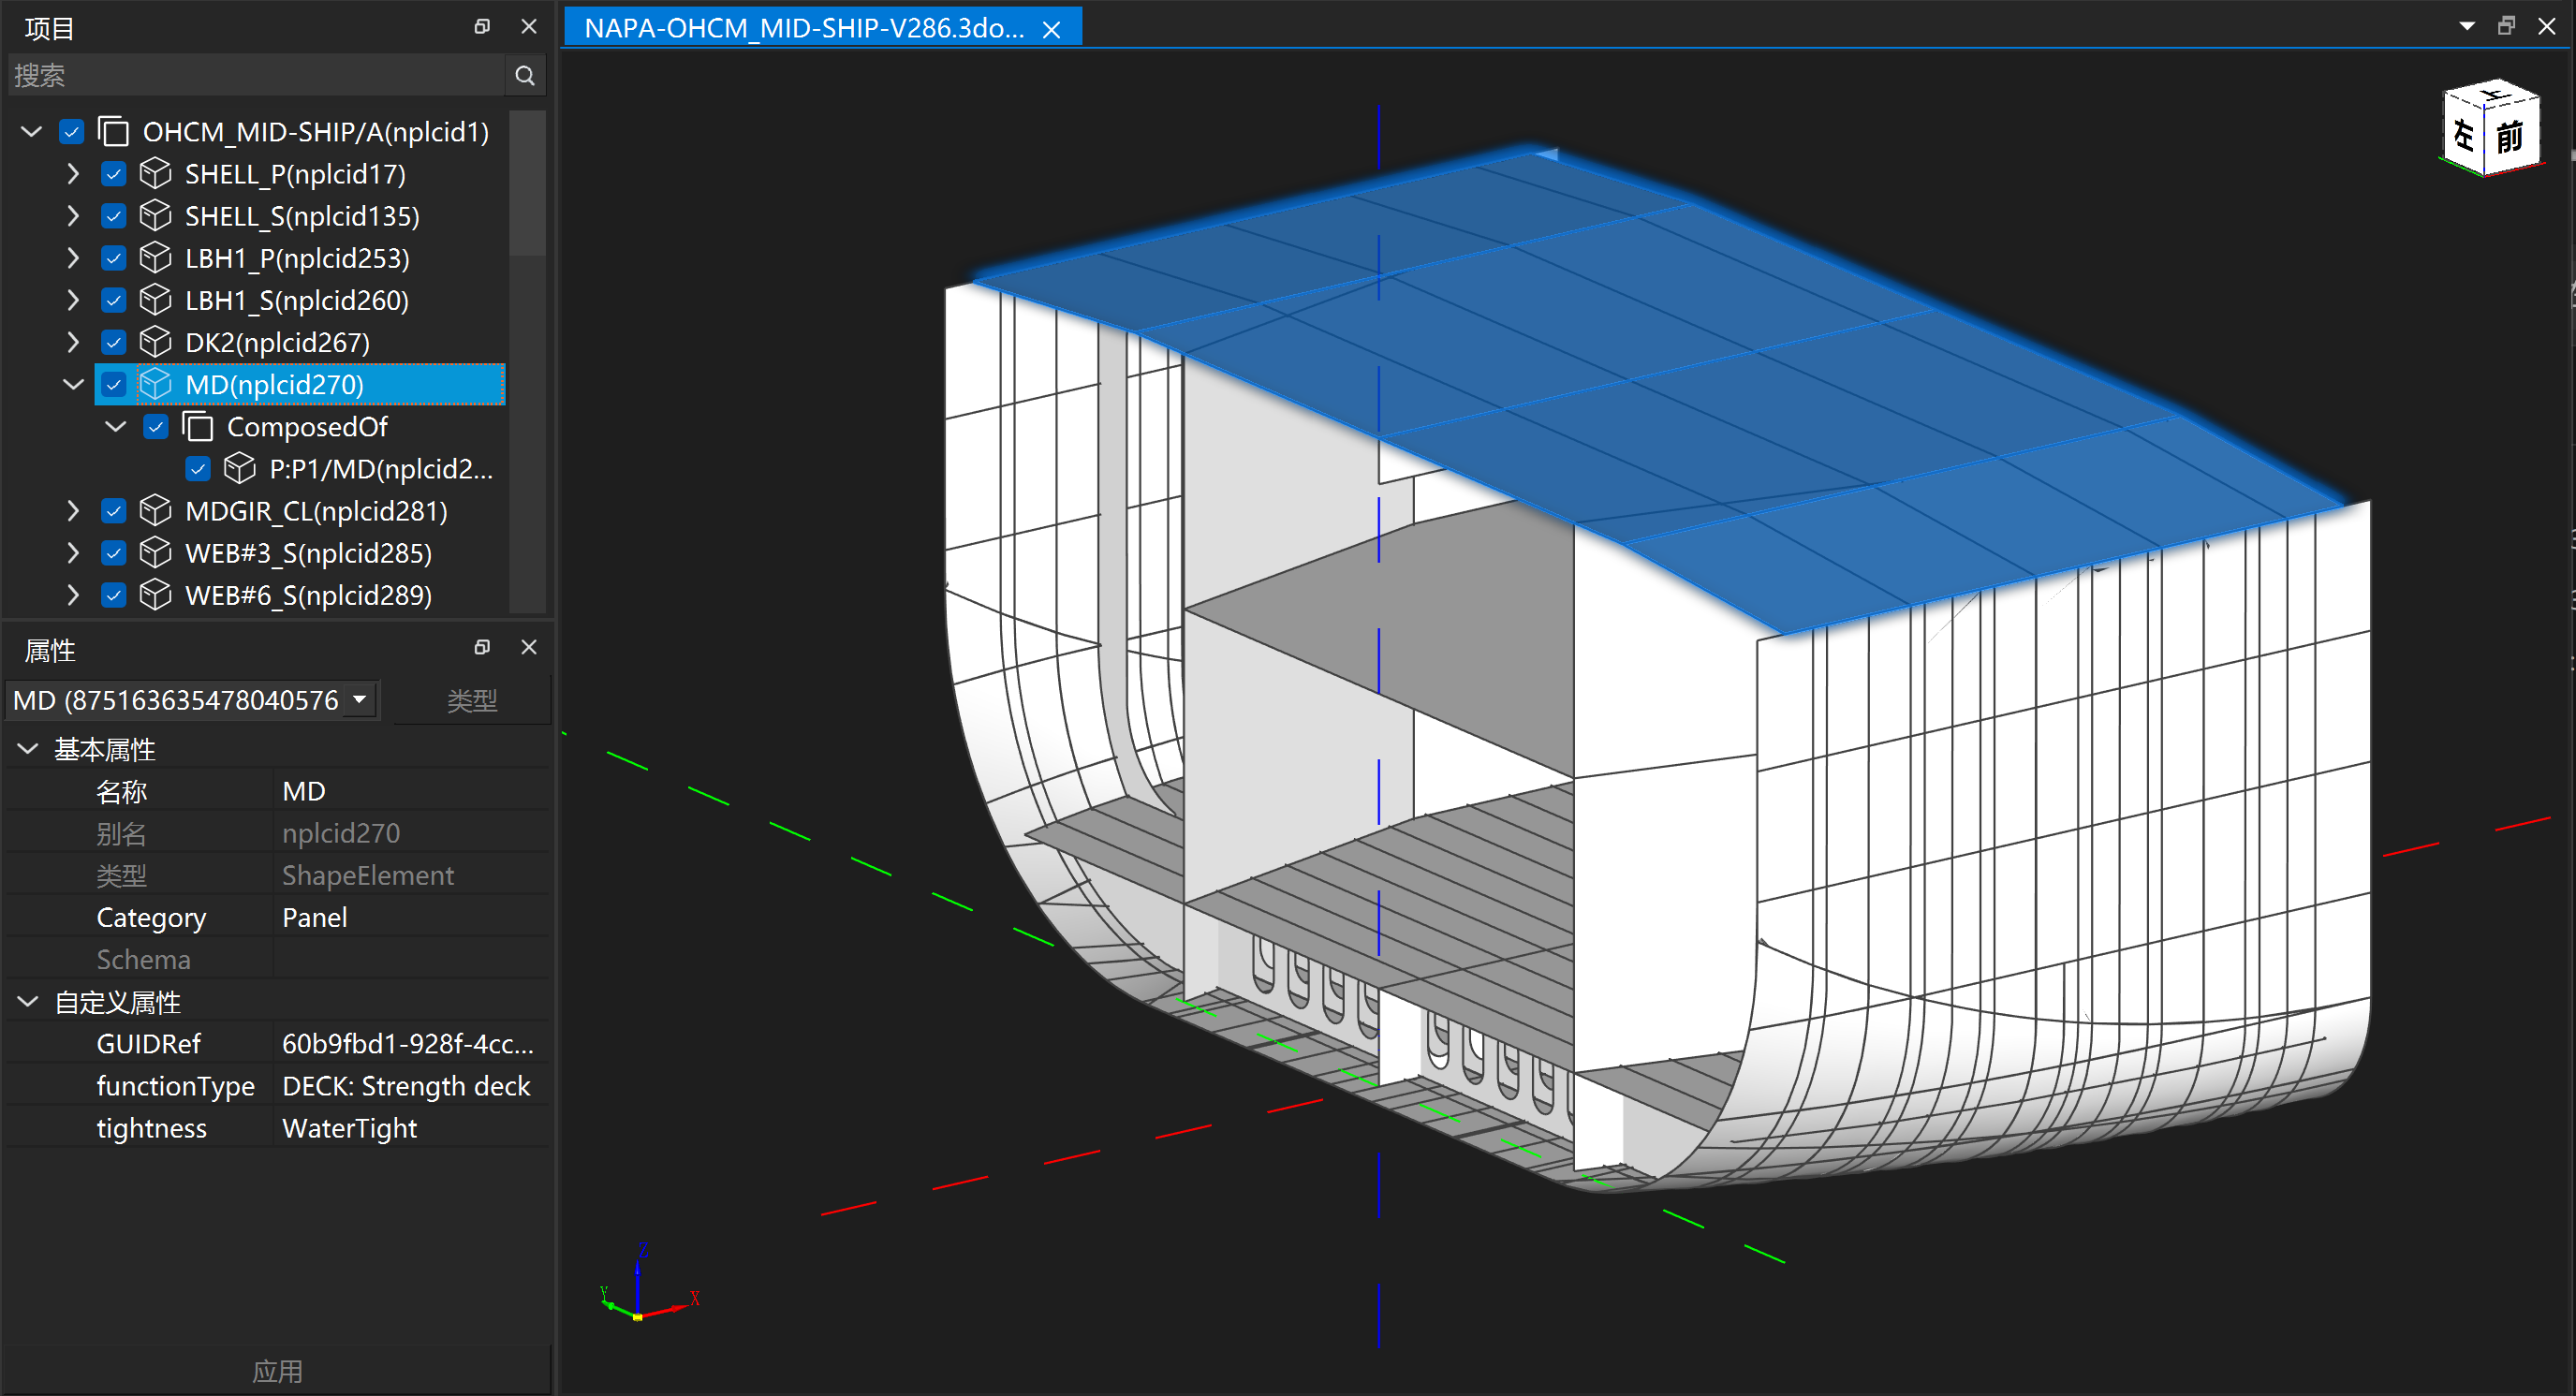Viewport: 2576px width, 1396px height.
Task: Click into the 搜索 search field
Action: [255, 76]
